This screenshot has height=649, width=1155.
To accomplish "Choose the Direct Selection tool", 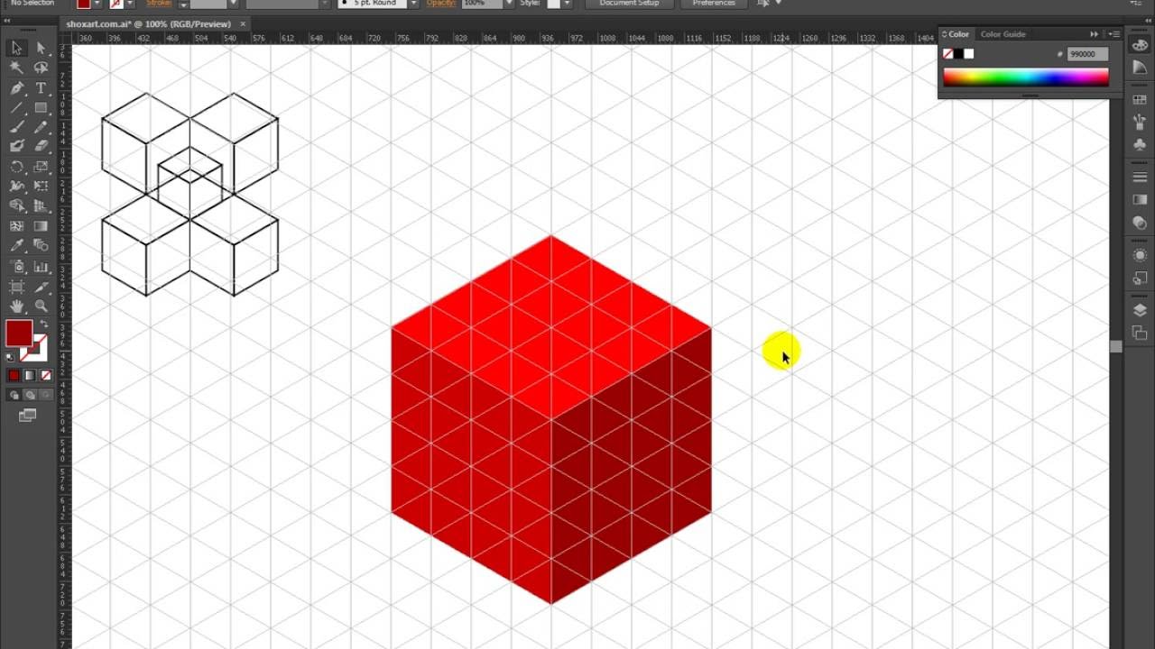I will (41, 47).
